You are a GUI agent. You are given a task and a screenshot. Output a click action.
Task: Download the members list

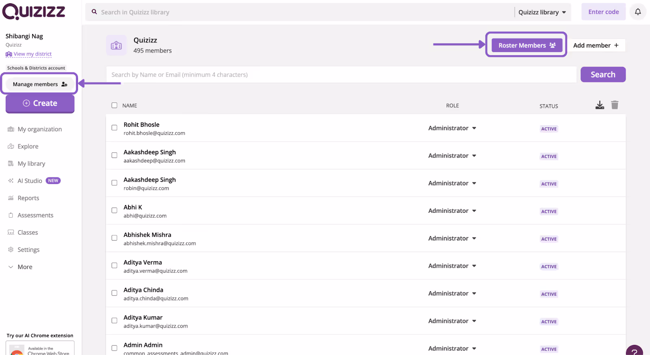[600, 105]
